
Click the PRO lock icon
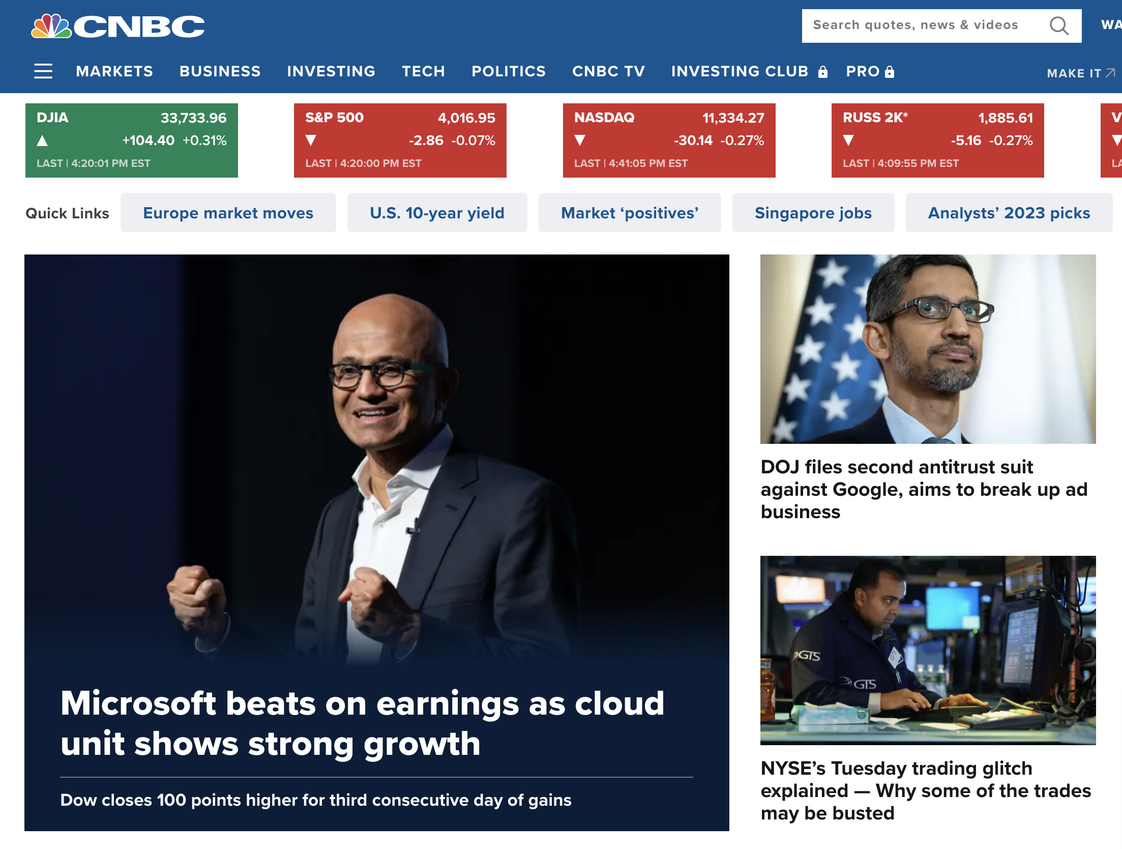tap(890, 72)
